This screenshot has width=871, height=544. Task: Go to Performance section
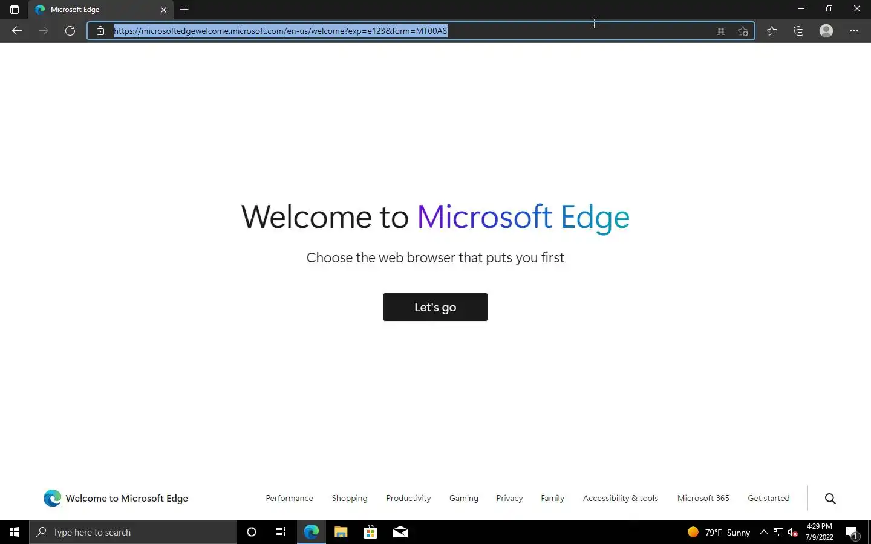point(289,498)
